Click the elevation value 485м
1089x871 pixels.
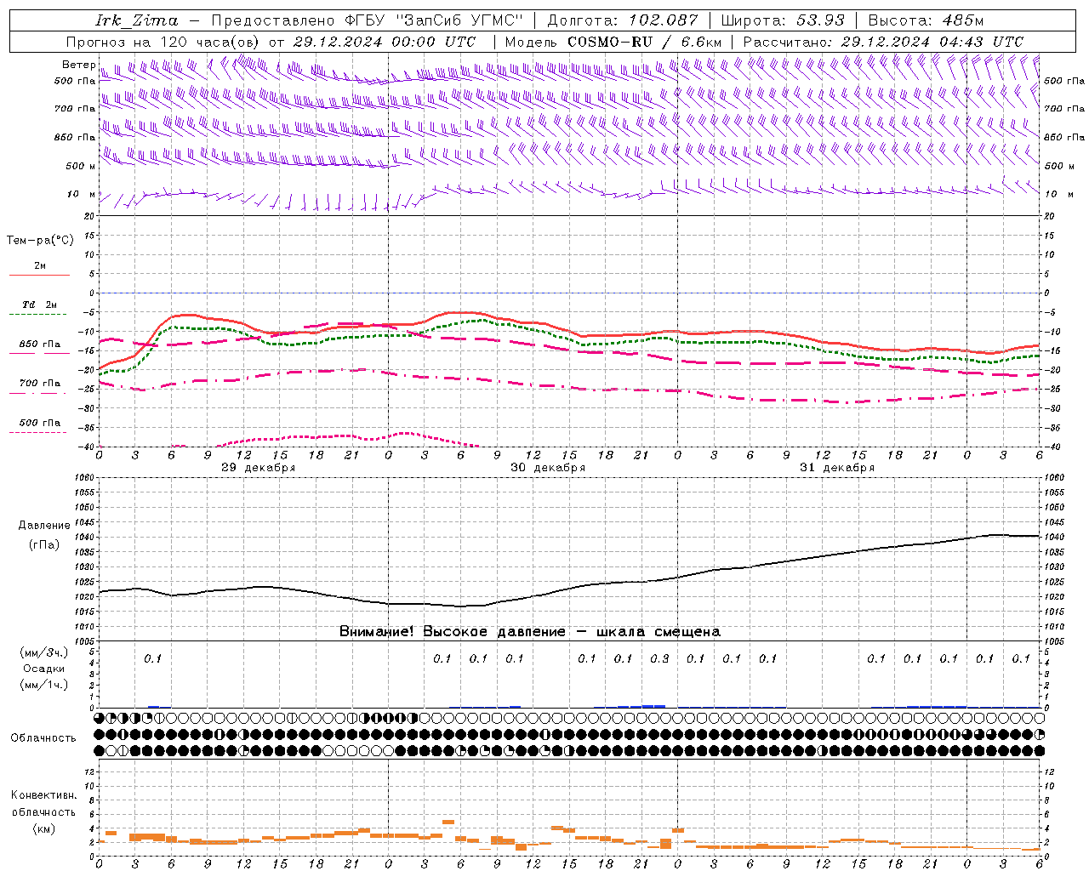tap(963, 20)
